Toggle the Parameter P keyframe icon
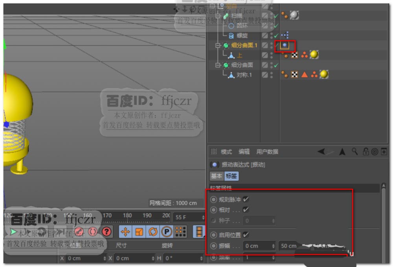393x267 pixels. click(x=167, y=232)
